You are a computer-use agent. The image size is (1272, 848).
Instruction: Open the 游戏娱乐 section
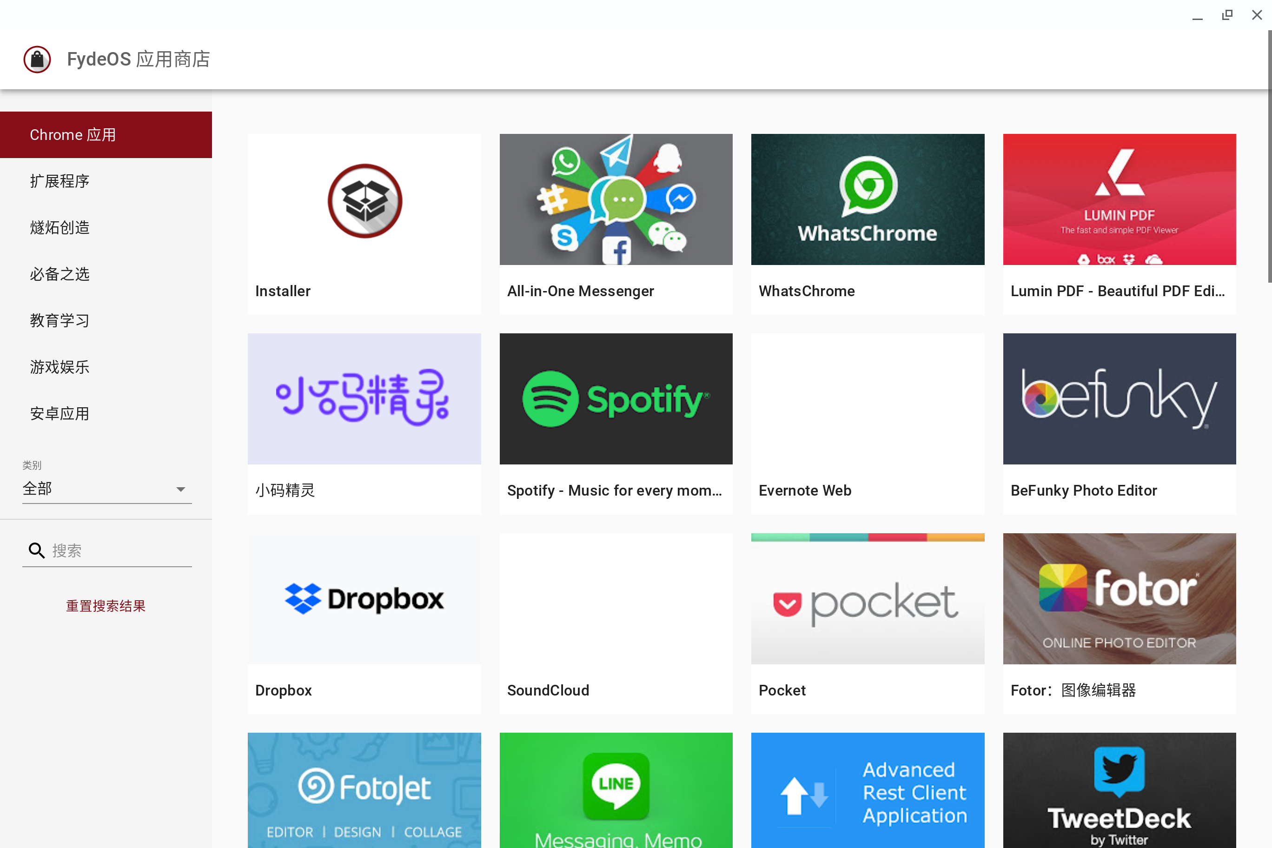60,367
